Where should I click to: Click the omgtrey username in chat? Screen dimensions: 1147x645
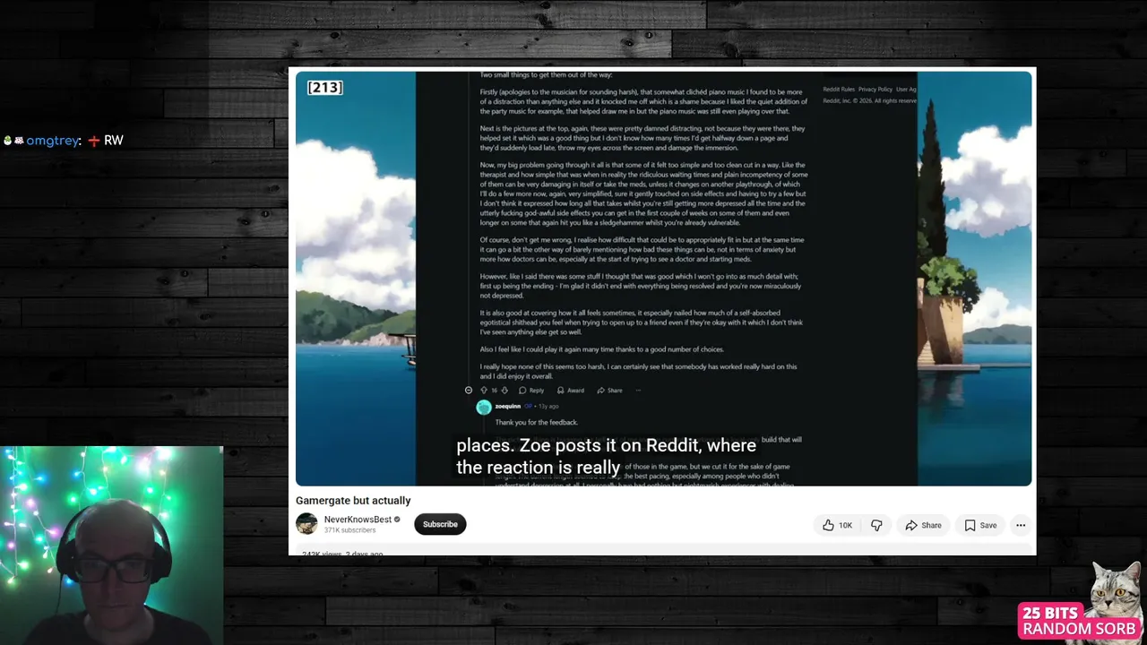53,141
